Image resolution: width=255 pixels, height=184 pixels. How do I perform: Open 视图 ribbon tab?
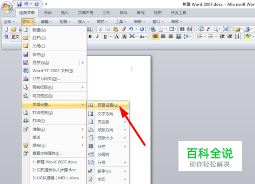[x=158, y=13]
